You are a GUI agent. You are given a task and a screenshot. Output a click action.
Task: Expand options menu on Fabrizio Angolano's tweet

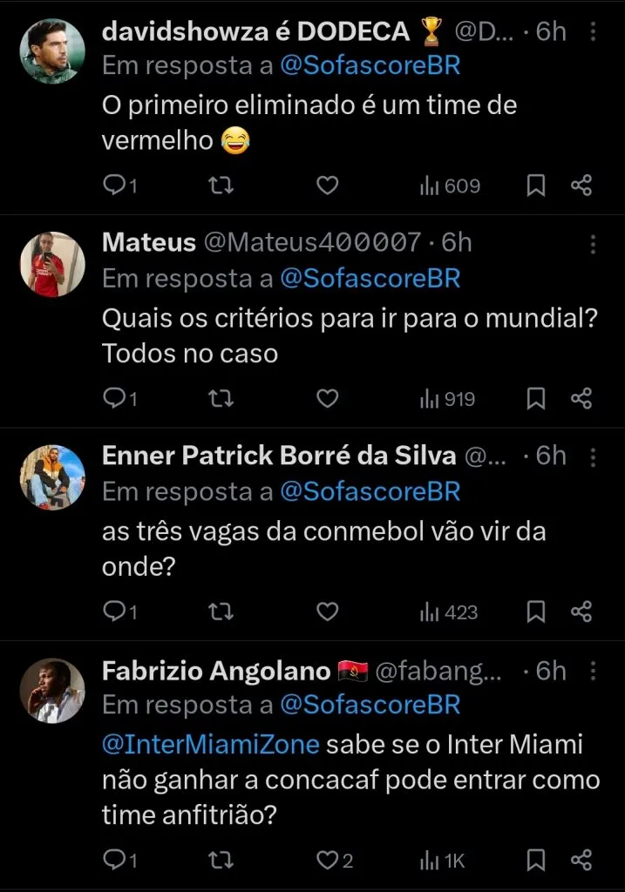(594, 671)
